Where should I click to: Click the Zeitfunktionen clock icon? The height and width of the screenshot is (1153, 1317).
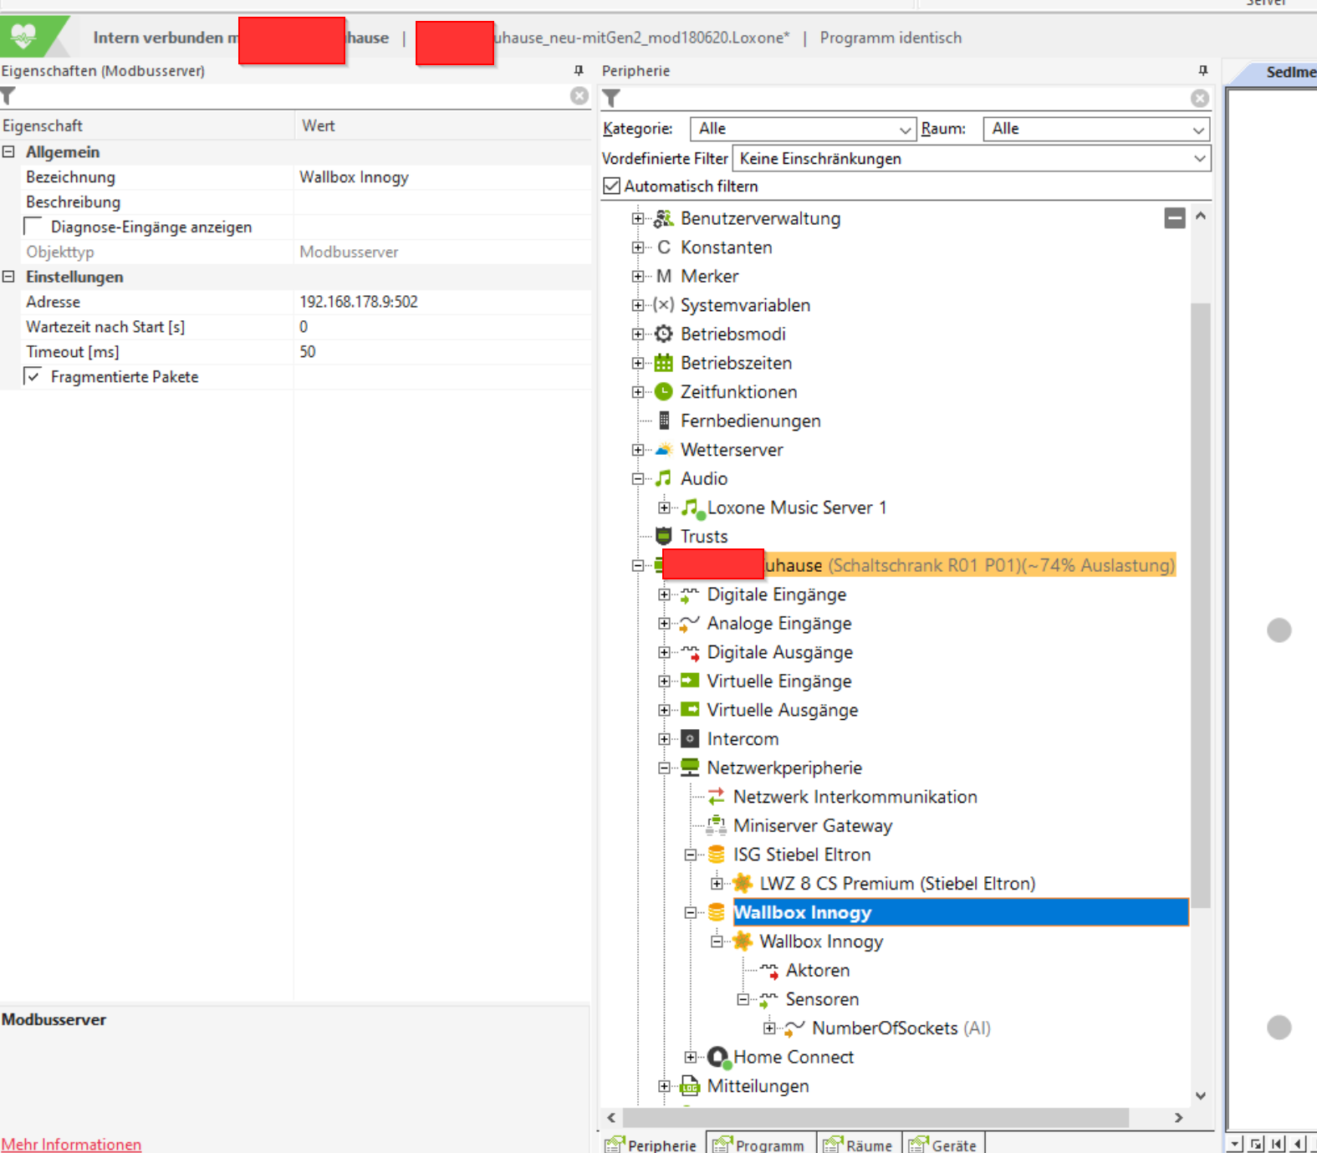click(664, 391)
